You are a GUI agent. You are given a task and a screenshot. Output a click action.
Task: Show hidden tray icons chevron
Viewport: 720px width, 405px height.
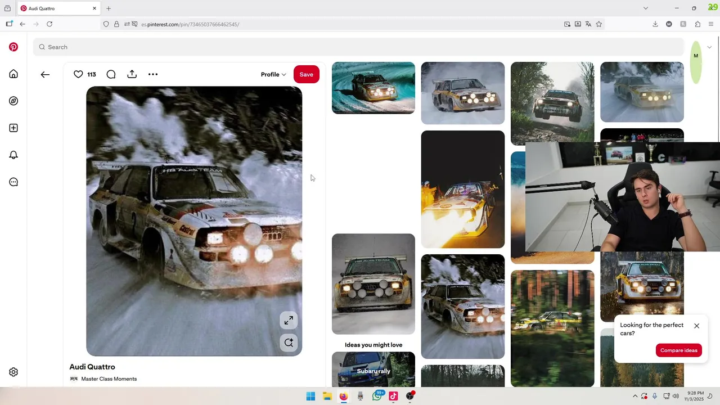[x=635, y=396]
